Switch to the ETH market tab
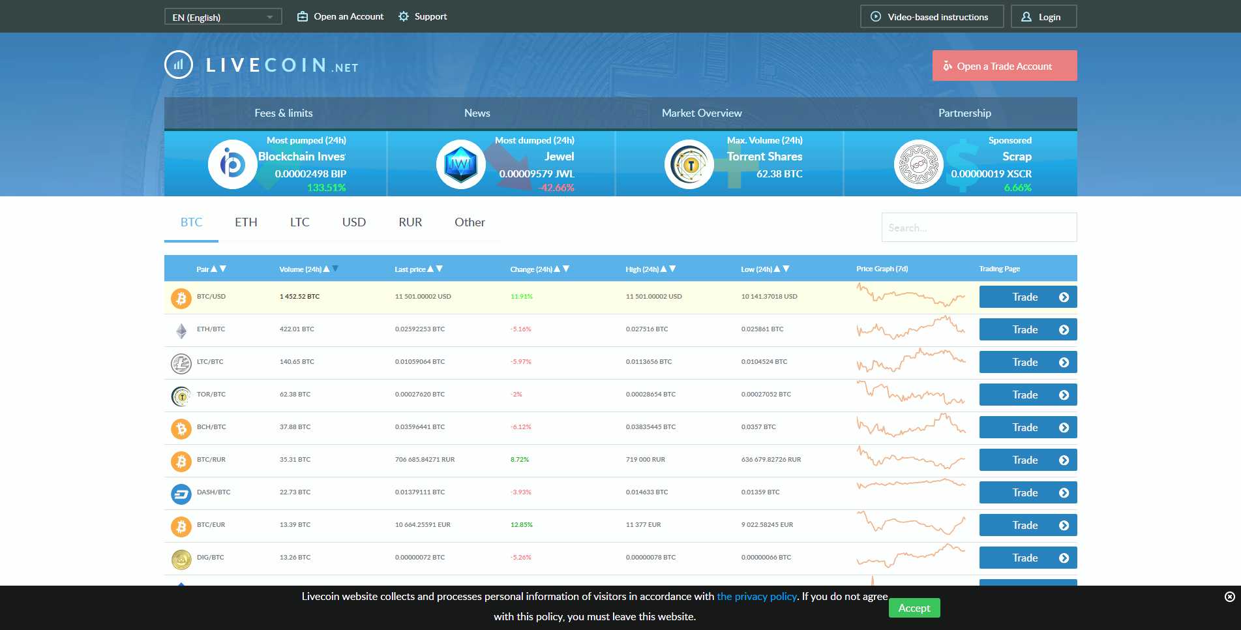 coord(246,222)
